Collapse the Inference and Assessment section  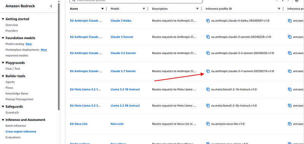(x=3, y=120)
